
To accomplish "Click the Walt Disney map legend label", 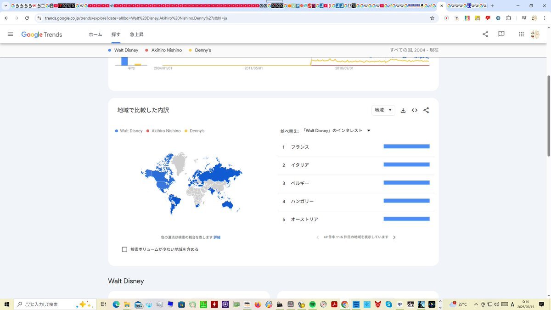I will (131, 131).
